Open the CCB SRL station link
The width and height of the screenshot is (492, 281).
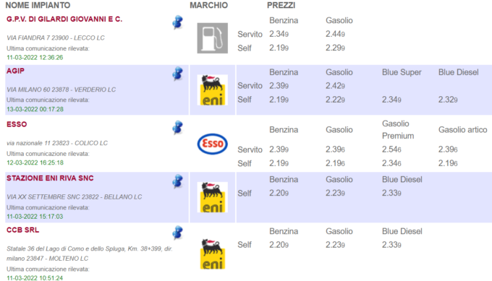23,230
